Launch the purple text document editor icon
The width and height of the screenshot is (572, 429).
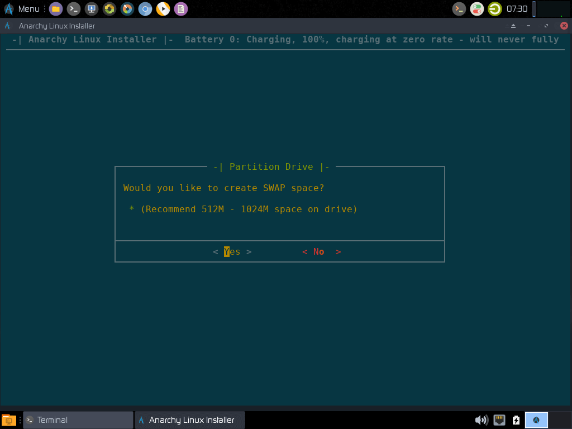(181, 9)
